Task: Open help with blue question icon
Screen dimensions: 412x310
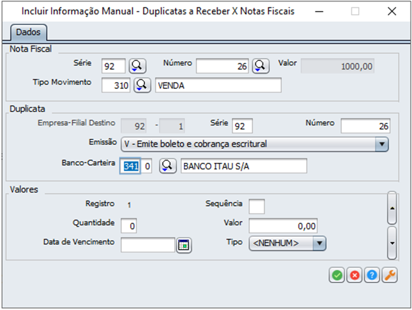Action: tap(372, 275)
